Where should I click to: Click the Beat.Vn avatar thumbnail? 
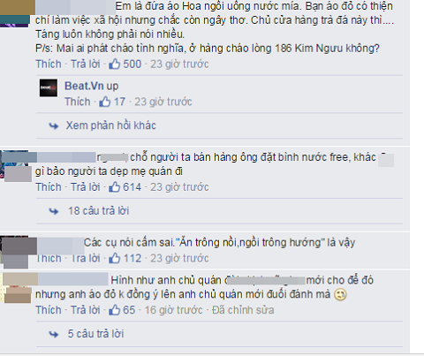pyautogui.click(x=49, y=87)
